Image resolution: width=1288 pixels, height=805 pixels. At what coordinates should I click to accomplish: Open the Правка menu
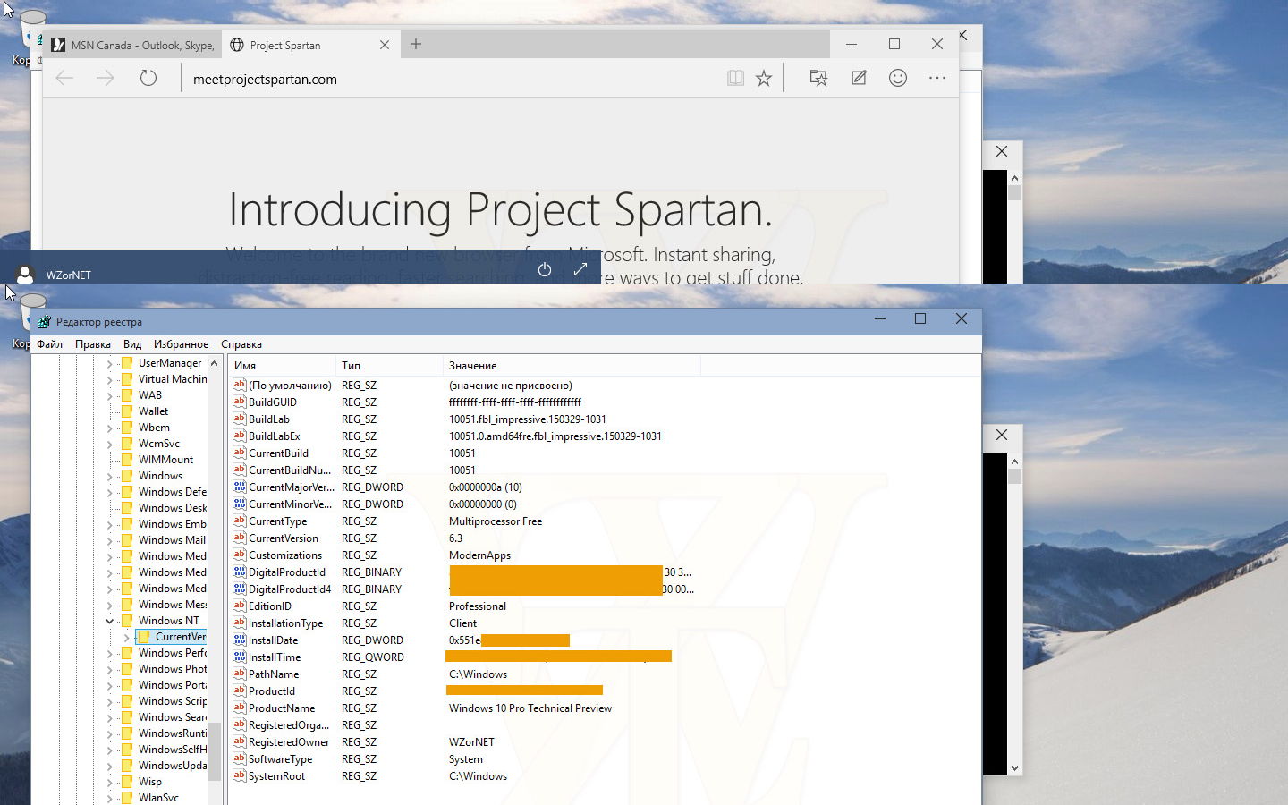tap(93, 344)
